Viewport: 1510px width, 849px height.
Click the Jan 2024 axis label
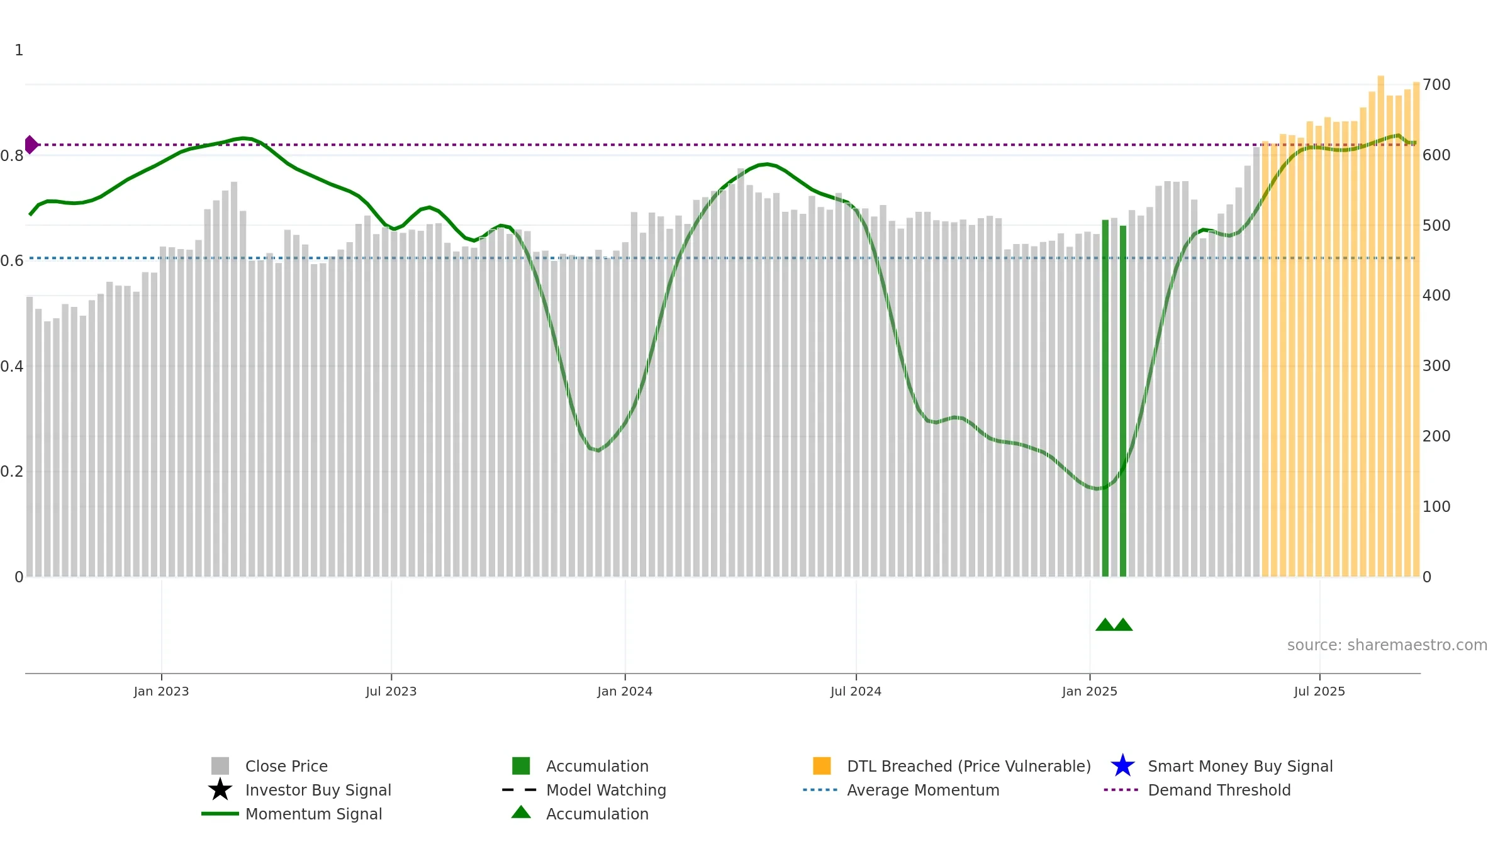pyautogui.click(x=625, y=691)
